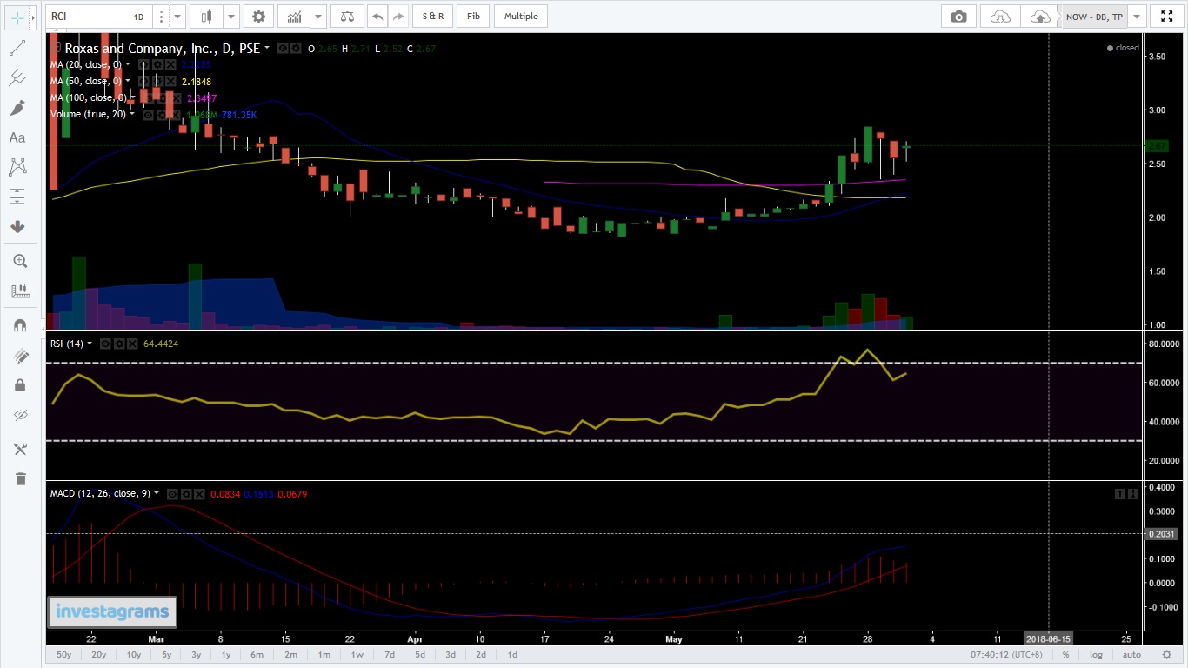This screenshot has height=668, width=1188.
Task: Open the time interval dropdown arrow
Action: coord(177,16)
